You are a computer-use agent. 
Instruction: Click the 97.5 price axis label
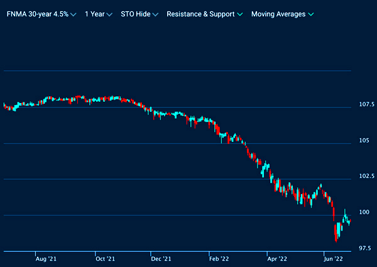point(366,248)
